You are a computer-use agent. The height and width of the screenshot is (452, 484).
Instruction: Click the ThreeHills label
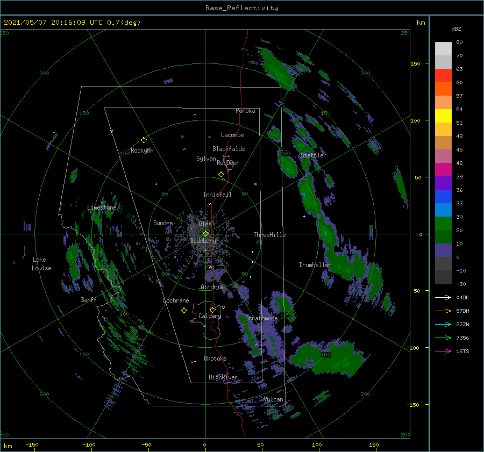[270, 235]
